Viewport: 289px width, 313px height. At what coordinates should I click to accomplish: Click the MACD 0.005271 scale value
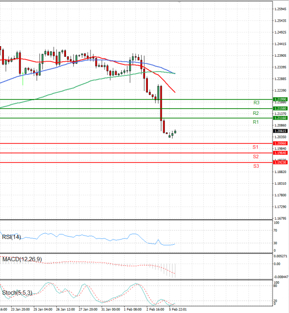(x=281, y=256)
